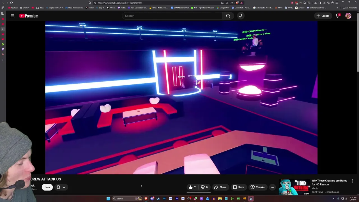Open AdSense for YouTube bookmark
The height and width of the screenshot is (202, 359).
tap(263, 8)
